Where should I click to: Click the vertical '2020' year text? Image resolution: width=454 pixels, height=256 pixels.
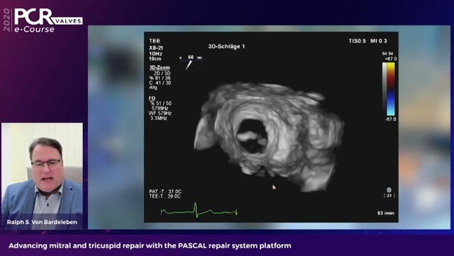(x=7, y=20)
